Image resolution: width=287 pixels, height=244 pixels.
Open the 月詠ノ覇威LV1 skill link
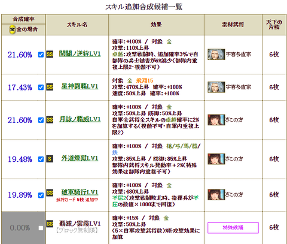click(x=80, y=119)
